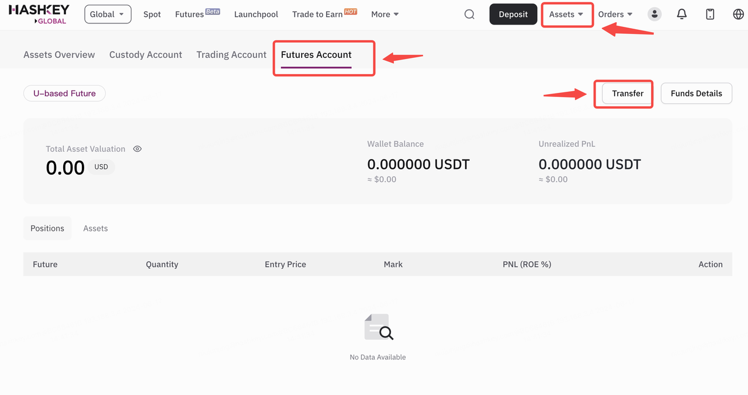Switch to the Assets Overview tab
This screenshot has height=395, width=748.
click(x=59, y=54)
